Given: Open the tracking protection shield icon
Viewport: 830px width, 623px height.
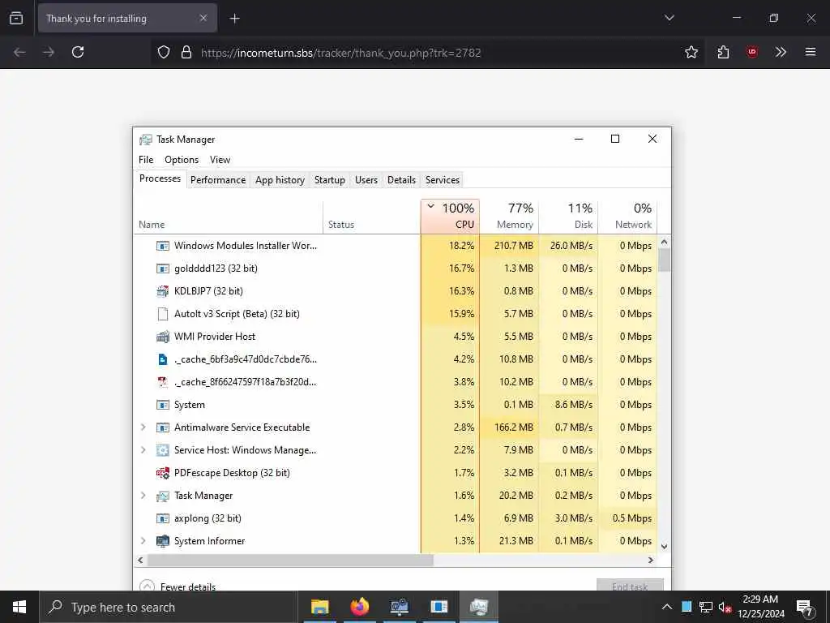Looking at the screenshot, I should click(x=164, y=52).
